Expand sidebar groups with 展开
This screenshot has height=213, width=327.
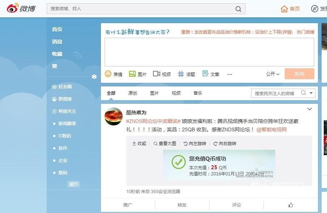(x=74, y=184)
